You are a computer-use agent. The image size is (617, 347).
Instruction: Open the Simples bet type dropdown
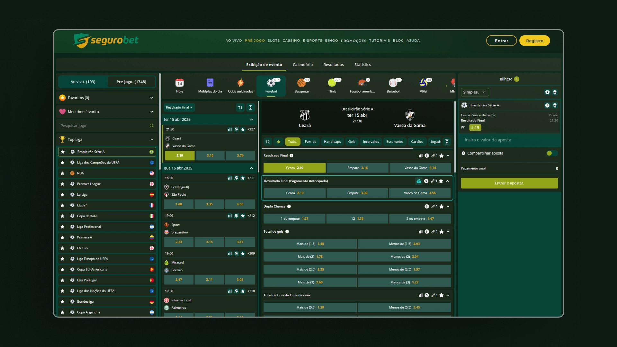coord(475,92)
